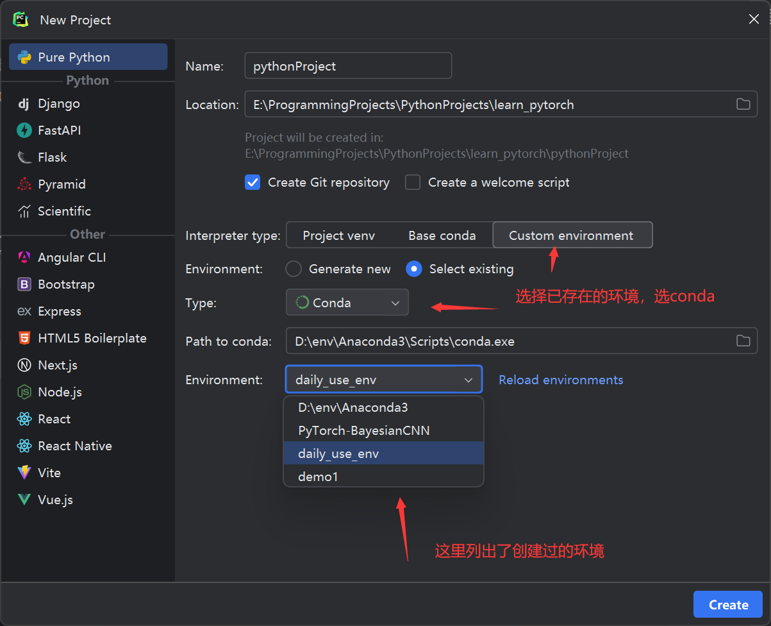Viewport: 771px width, 626px height.
Task: Select Express project type
Action: (88, 311)
